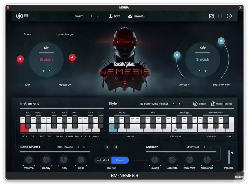Open the BD 1 - Broken sound menu
The image size is (249, 186).
tap(65, 147)
